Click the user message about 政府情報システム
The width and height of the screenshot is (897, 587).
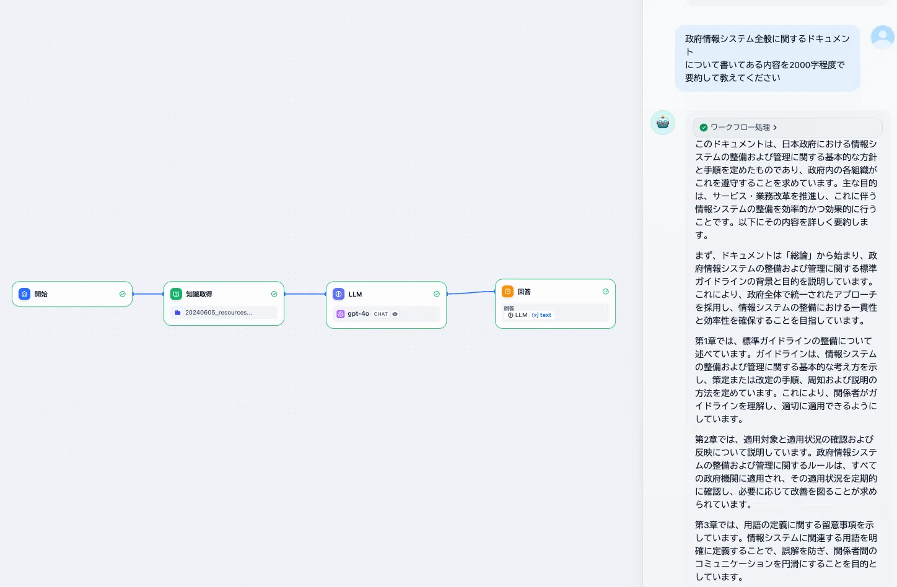click(768, 58)
